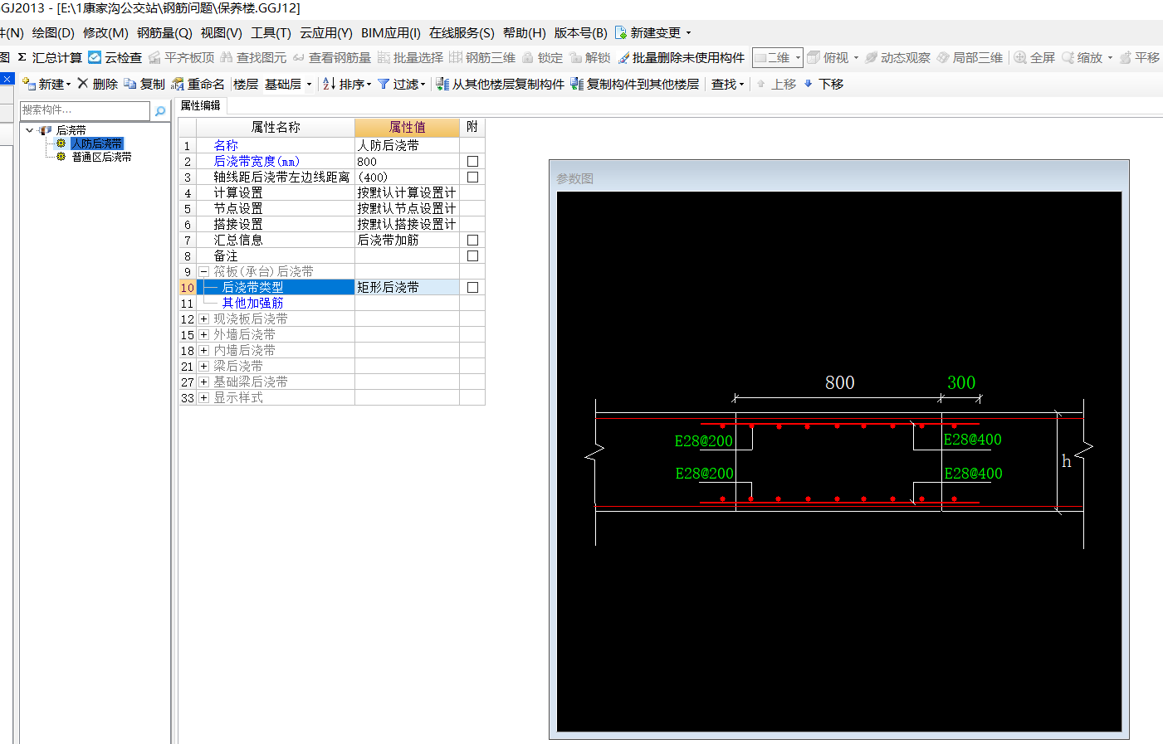Viewport: 1163px width, 744px height.
Task: Click 新建 new component button
Action: (x=46, y=84)
